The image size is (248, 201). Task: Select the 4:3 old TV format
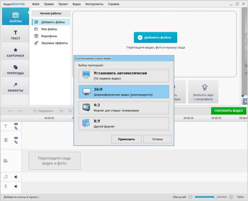pos(124,108)
